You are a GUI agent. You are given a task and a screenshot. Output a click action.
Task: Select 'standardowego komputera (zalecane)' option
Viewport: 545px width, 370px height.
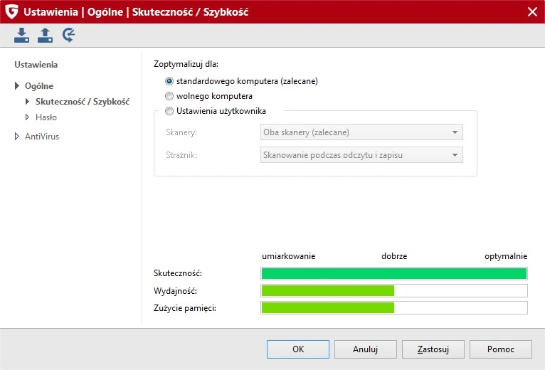(169, 81)
